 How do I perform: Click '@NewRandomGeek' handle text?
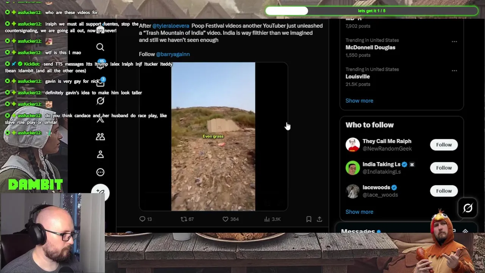pos(387,149)
